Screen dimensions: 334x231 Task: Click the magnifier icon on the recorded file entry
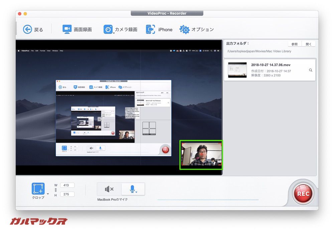(311, 70)
